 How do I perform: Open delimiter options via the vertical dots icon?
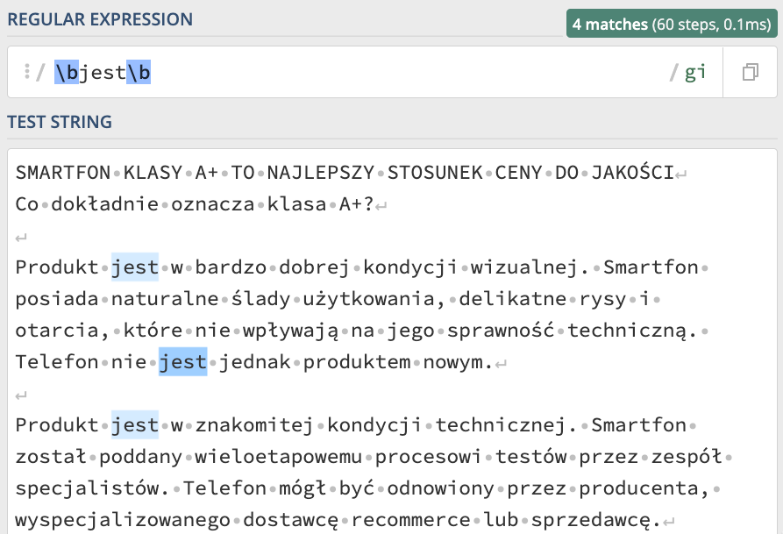point(27,71)
